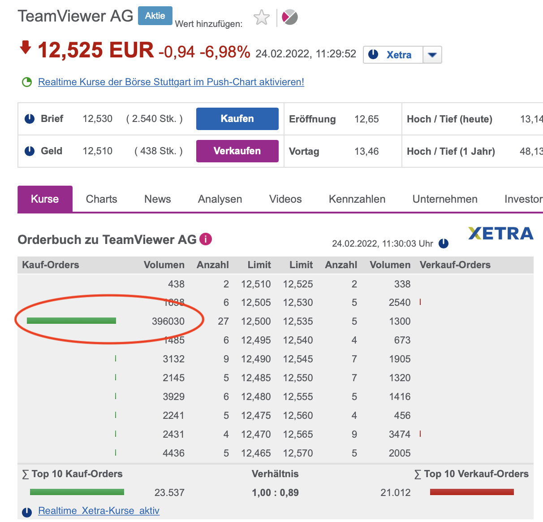543x522 pixels.
Task: Click the star watchlist icon
Action: pos(262,18)
